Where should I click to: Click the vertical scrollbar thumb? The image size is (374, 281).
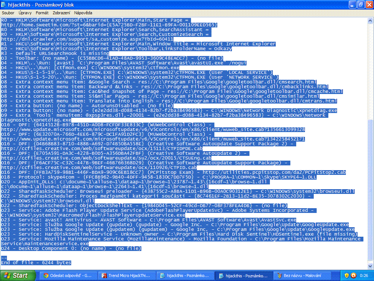370,190
